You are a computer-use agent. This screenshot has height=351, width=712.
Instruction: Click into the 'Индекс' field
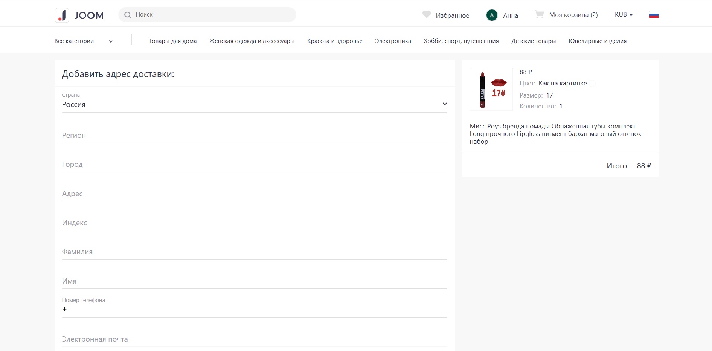point(254,223)
